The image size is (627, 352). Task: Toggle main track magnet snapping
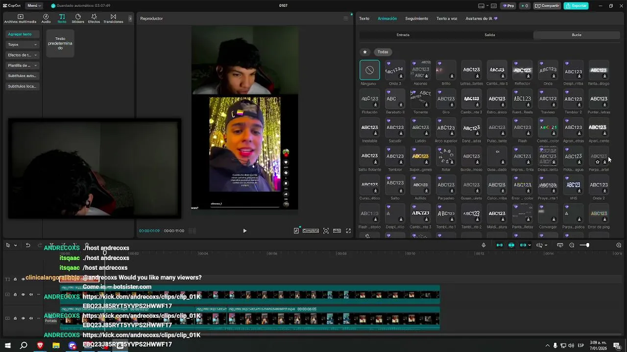(500, 245)
